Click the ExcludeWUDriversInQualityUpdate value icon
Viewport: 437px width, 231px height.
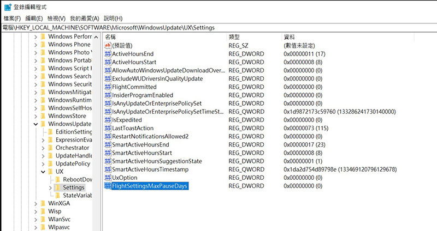tap(108, 78)
